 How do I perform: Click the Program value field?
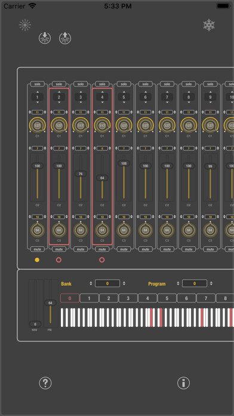pos(195,283)
